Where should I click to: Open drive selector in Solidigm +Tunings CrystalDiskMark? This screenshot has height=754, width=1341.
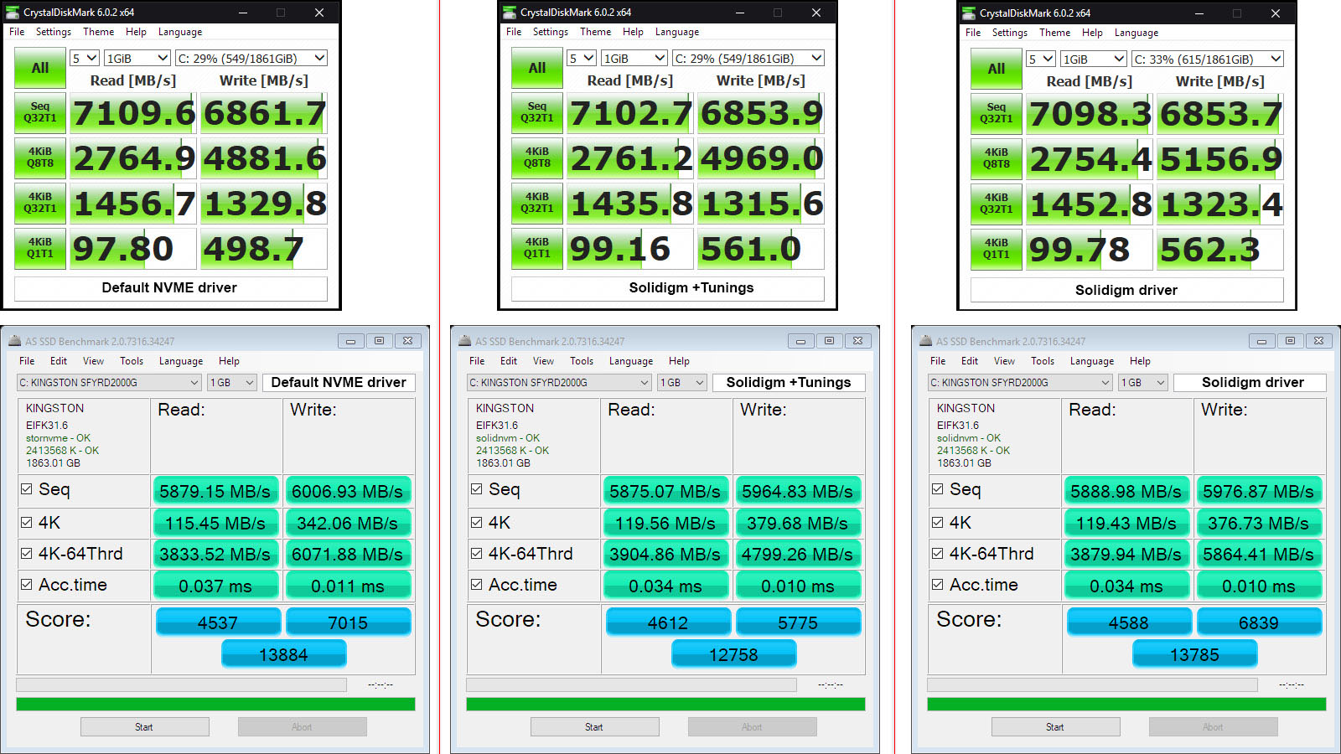coord(748,58)
